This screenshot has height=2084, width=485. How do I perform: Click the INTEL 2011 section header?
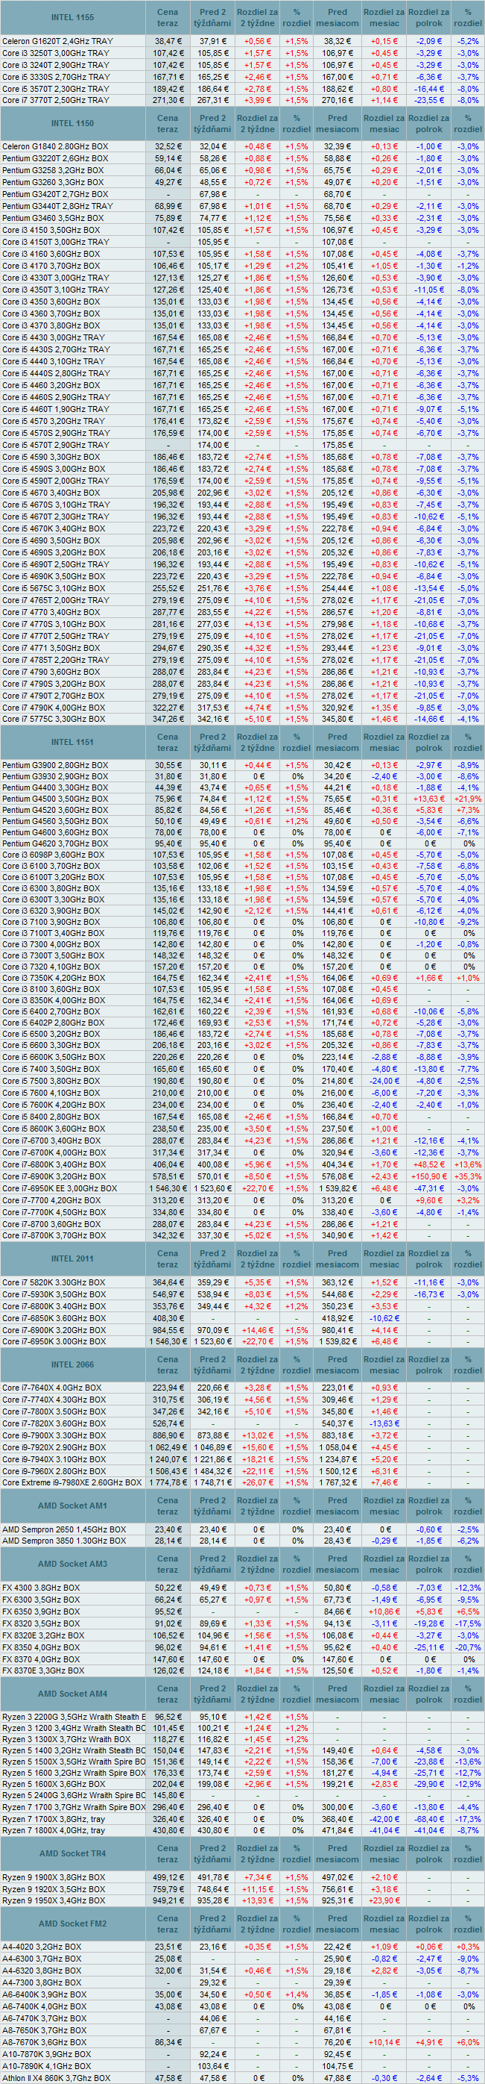tap(72, 1258)
